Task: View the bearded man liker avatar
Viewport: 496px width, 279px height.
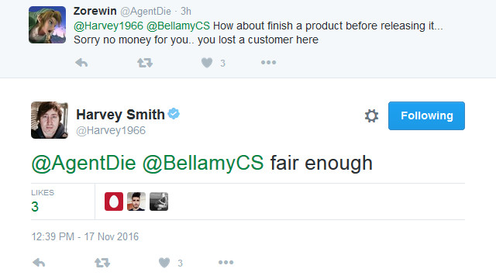Action: [x=136, y=201]
